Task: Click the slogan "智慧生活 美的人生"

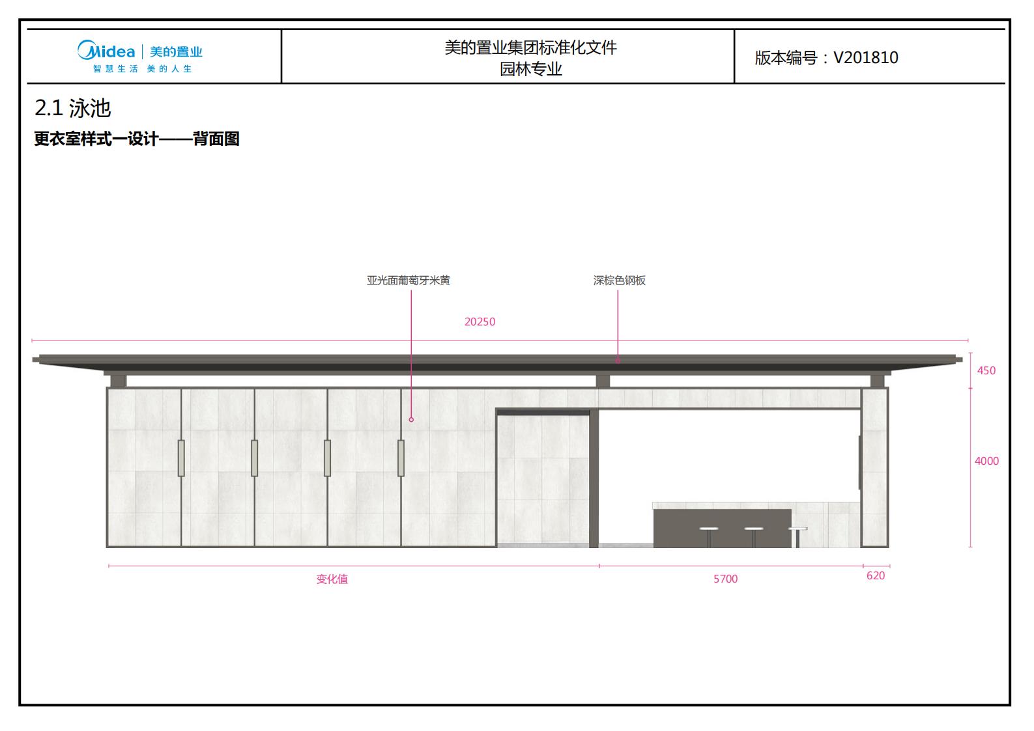Action: (143, 69)
